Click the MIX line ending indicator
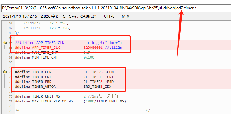Viewport: 231px width, 114px height. click(125, 16)
